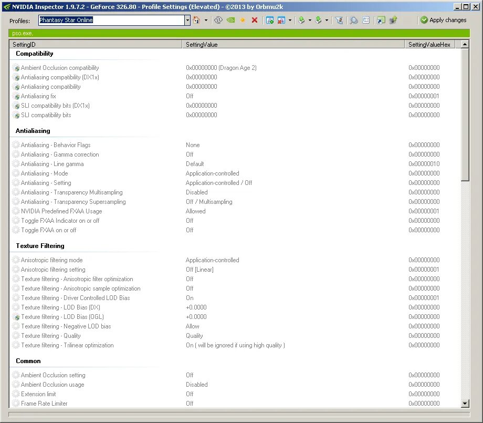Click gear icon for Antialiasing - Mode

[x=16, y=173]
